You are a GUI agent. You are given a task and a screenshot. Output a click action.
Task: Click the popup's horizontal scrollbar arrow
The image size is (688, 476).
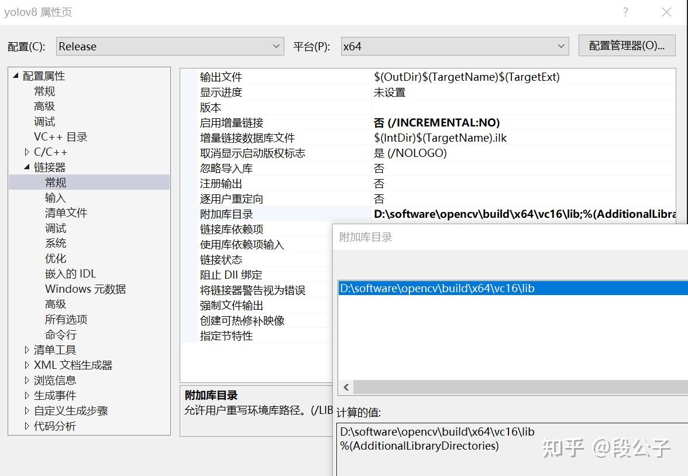pyautogui.click(x=345, y=387)
